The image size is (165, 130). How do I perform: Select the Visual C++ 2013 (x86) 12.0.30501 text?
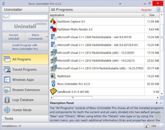click(x=96, y=53)
